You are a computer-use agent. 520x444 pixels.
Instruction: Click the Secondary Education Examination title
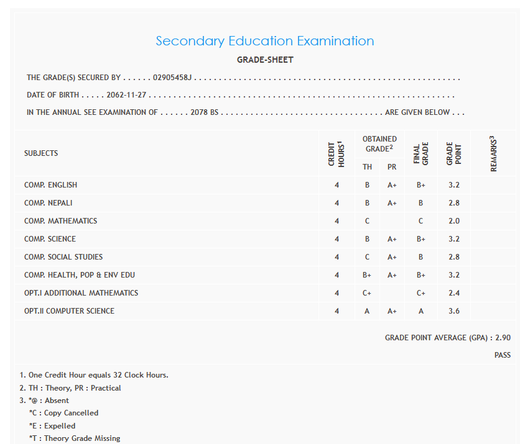point(264,41)
